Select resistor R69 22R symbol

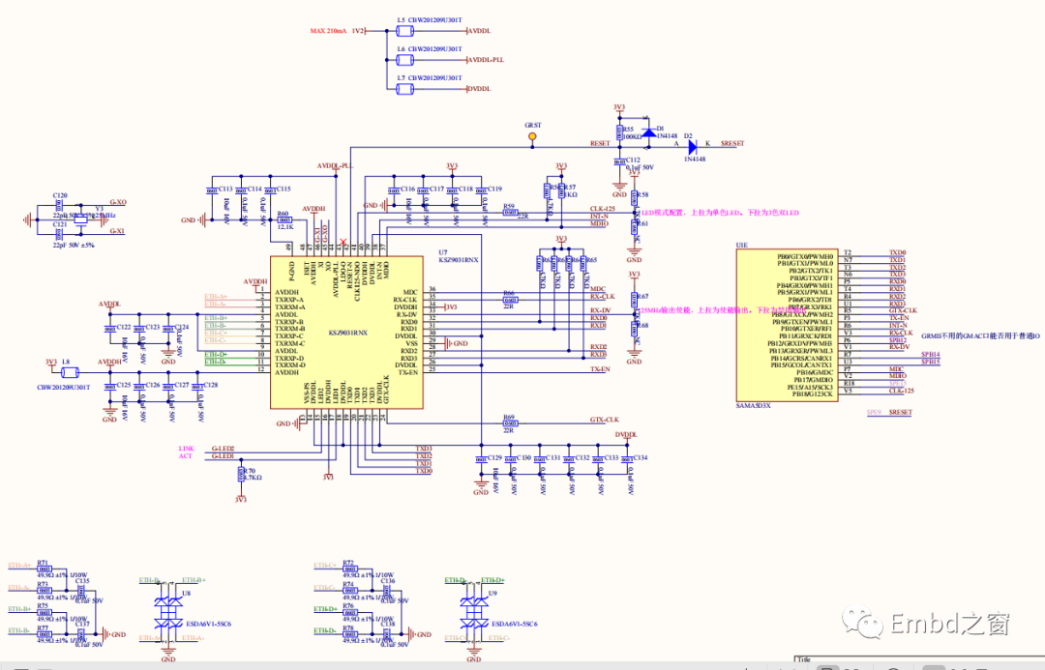click(x=511, y=423)
